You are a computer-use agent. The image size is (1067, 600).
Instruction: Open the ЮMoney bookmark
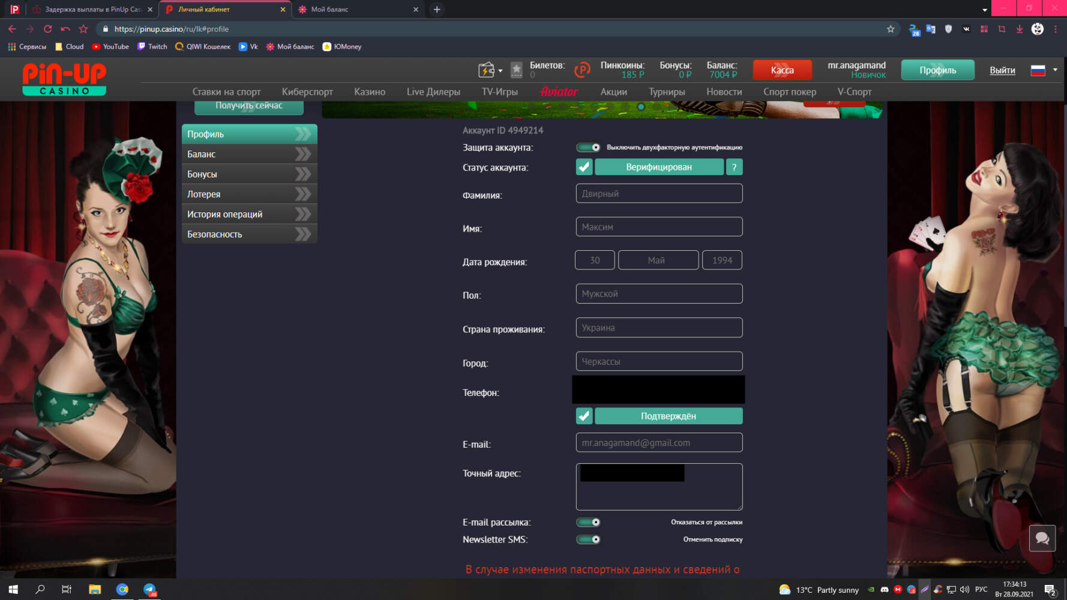pyautogui.click(x=342, y=47)
